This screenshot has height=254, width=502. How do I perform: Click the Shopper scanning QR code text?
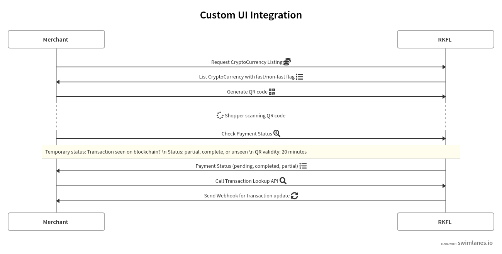(255, 115)
